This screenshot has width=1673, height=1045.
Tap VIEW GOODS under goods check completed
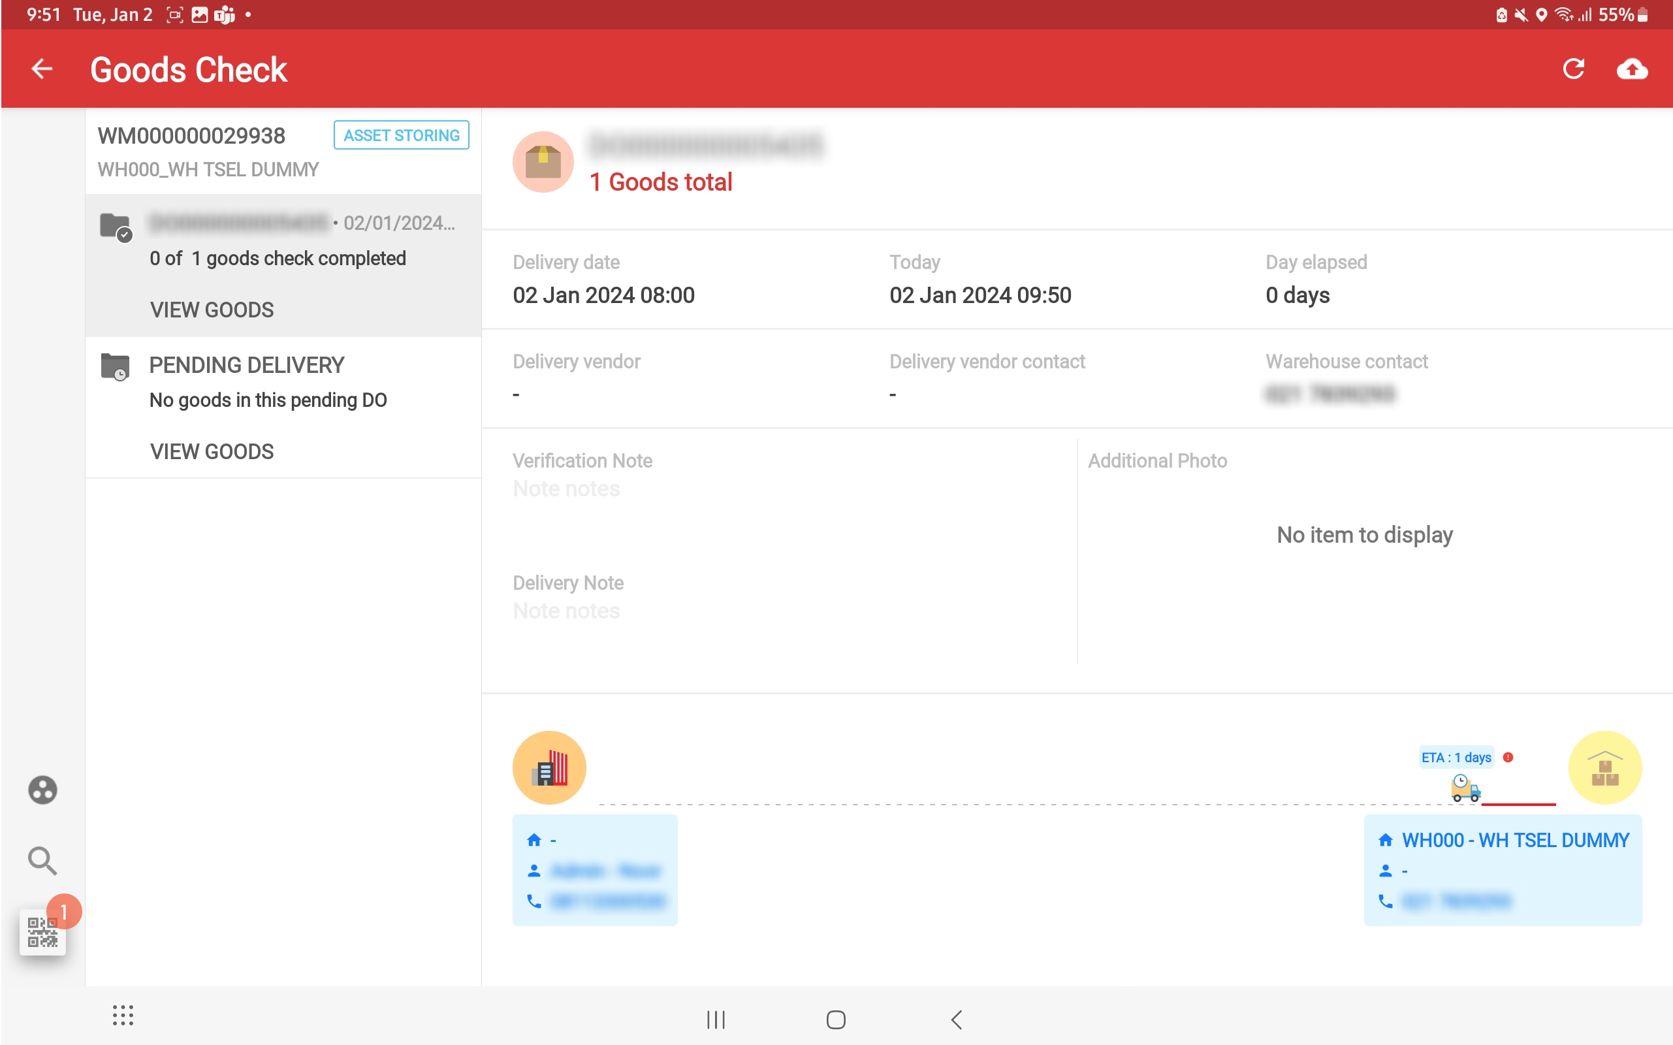(212, 310)
